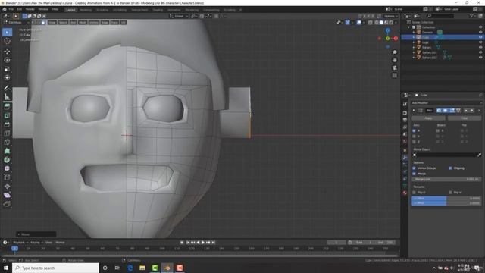Select the Select Box tool in left toolbar

click(7, 32)
